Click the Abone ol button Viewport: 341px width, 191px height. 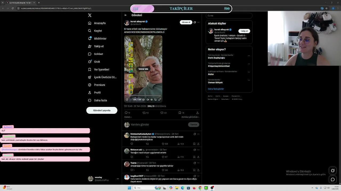[186, 22]
